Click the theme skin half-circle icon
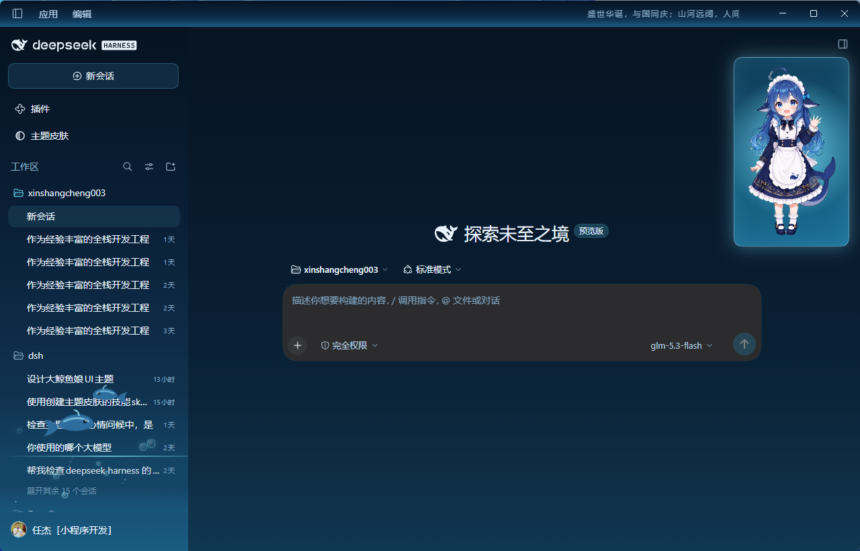860x551 pixels. click(20, 136)
